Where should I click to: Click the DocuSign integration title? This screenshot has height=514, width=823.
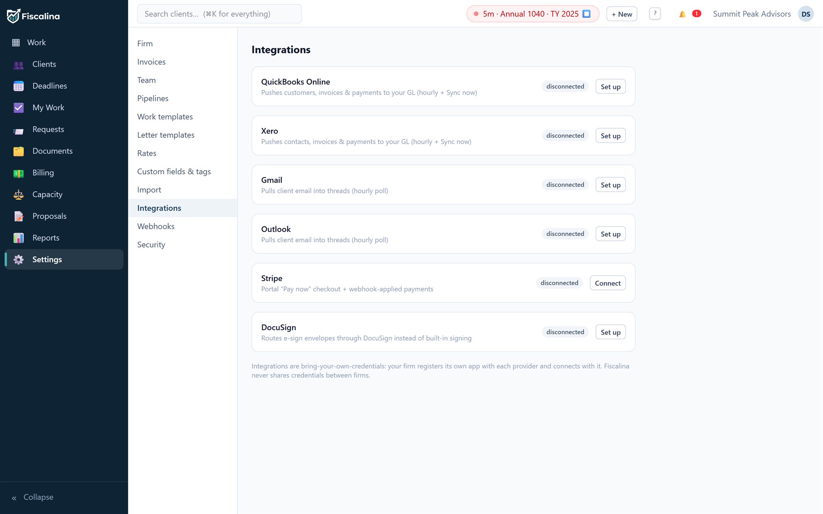[x=279, y=327]
